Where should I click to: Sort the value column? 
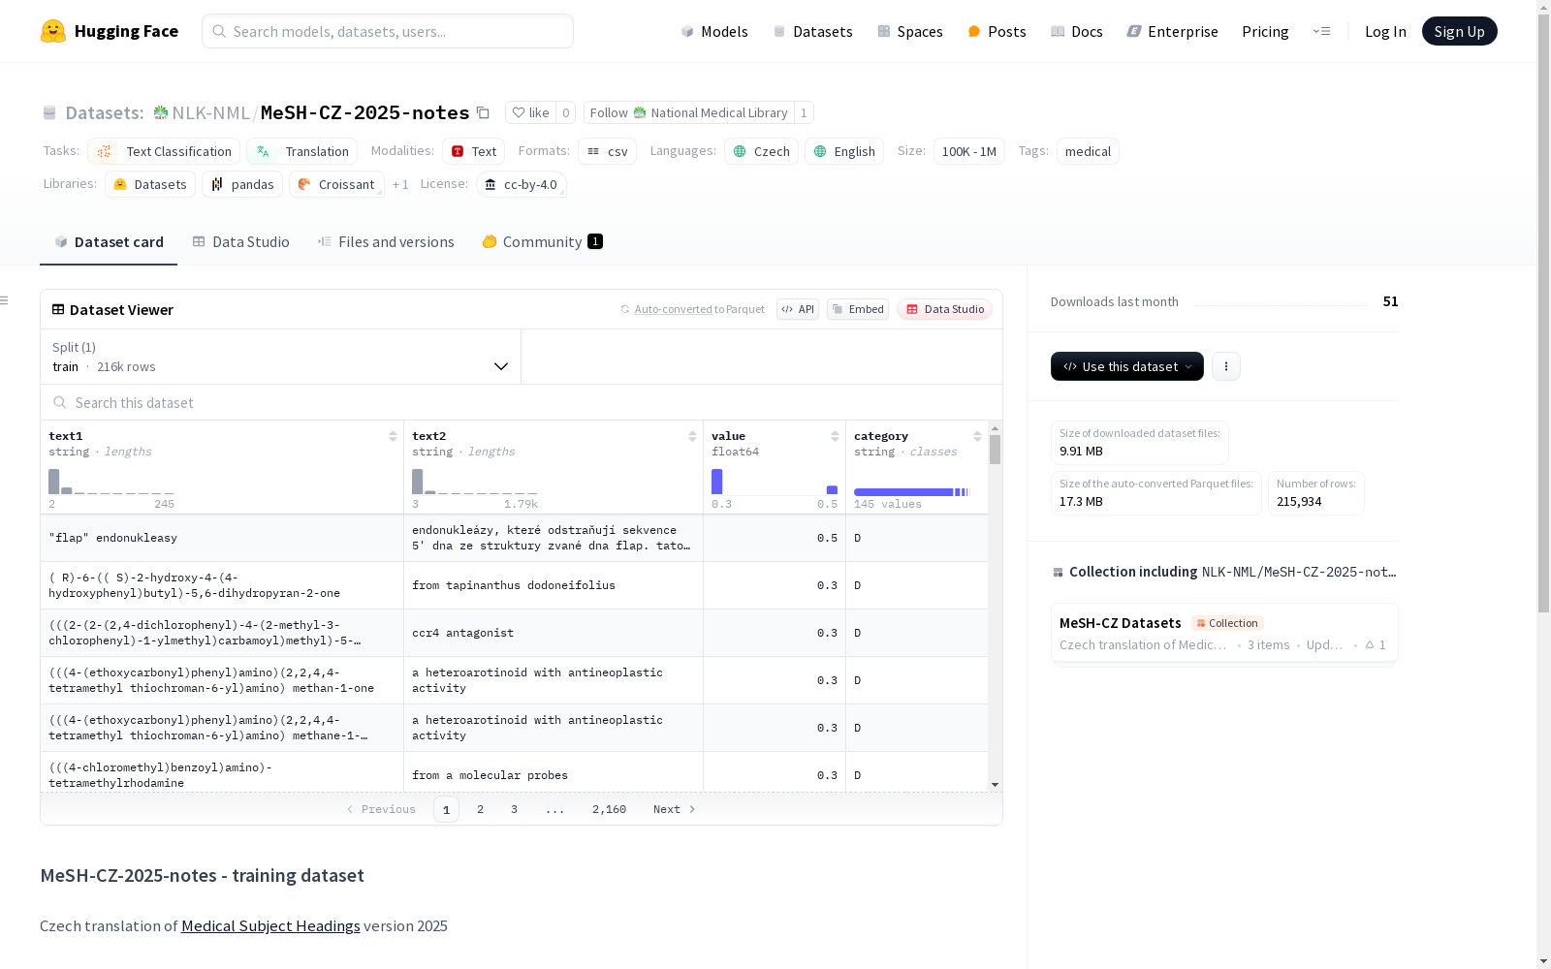coord(835,436)
